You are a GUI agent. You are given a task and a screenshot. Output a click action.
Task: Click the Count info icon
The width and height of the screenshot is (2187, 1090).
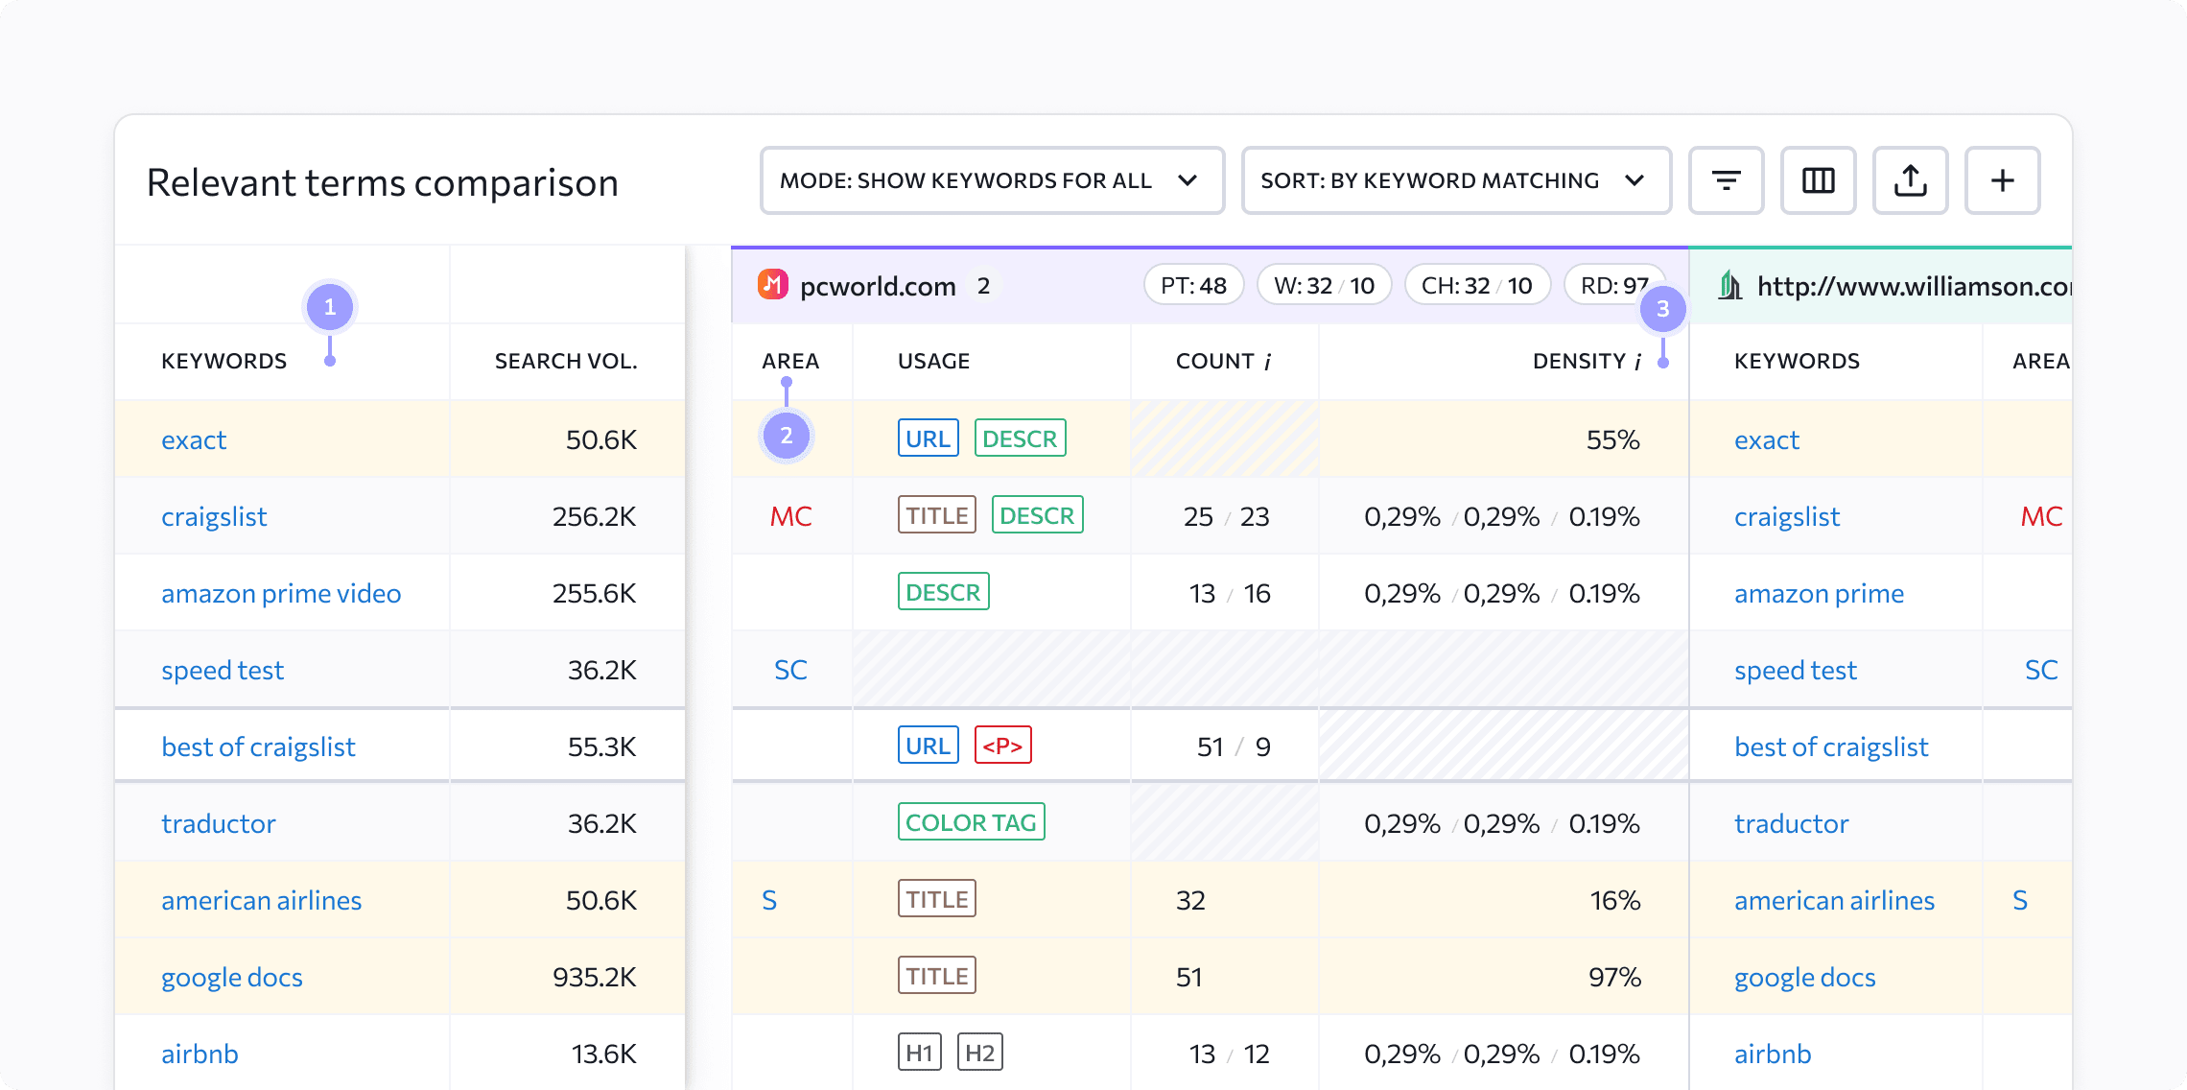[x=1267, y=362]
